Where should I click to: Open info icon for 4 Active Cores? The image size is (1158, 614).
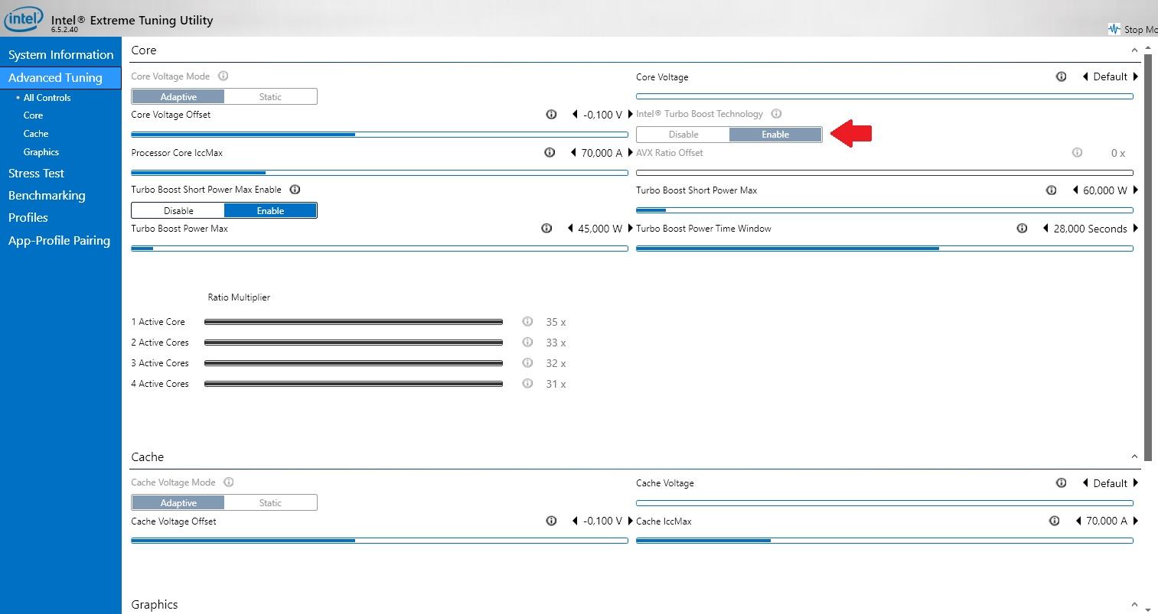point(527,384)
